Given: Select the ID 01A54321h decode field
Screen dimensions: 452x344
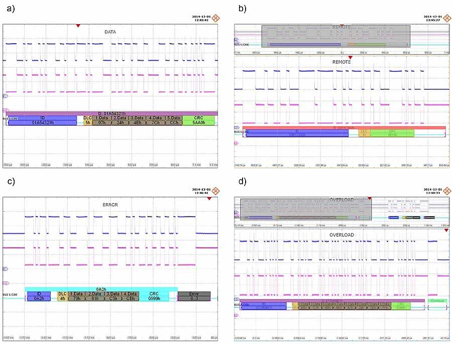Looking at the screenshot, I should [x=43, y=120].
